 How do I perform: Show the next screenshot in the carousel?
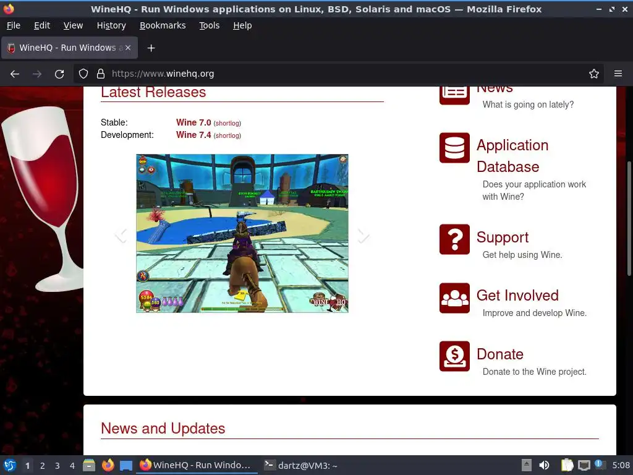[x=363, y=236]
